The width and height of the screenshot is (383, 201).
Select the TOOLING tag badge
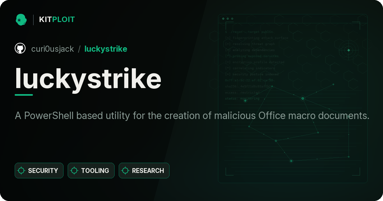coord(91,171)
